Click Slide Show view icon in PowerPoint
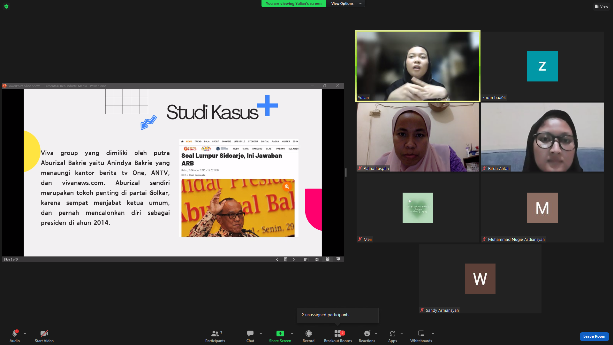The height and width of the screenshot is (345, 613). tap(338, 259)
